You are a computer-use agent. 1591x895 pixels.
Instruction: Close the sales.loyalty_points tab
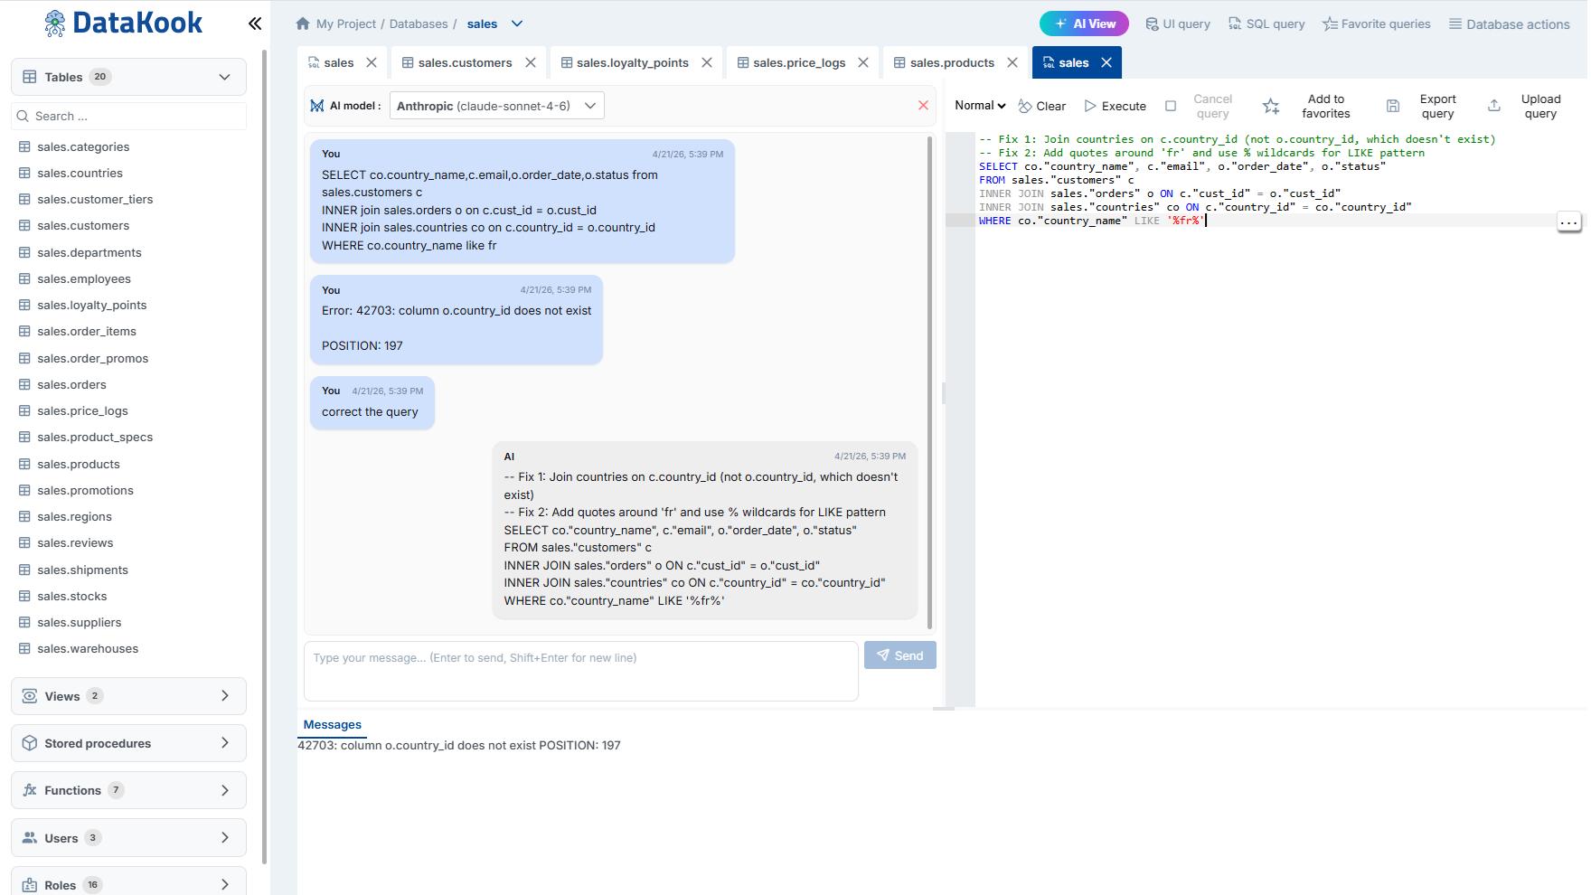click(707, 62)
